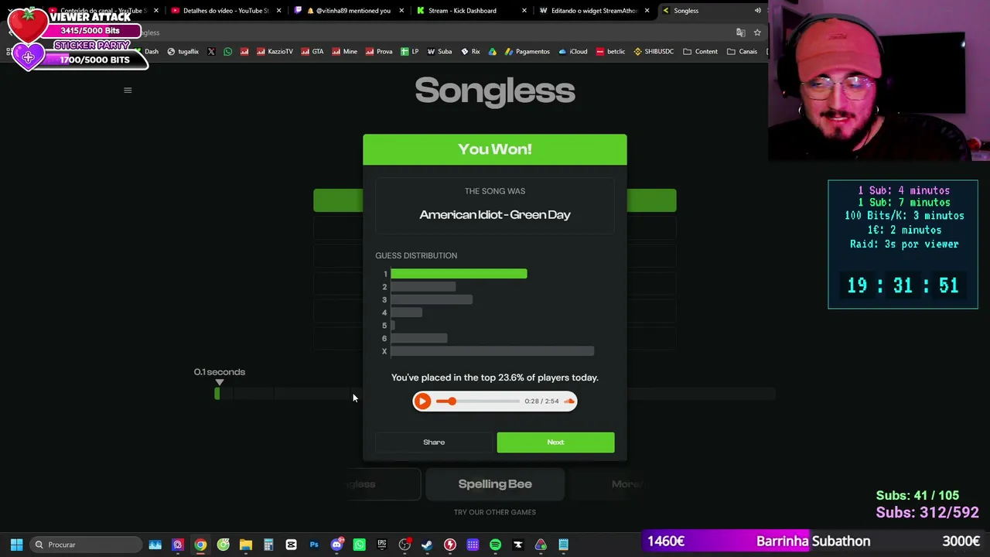Open the Pagamentos bookmark
Image resolution: width=990 pixels, height=557 pixels.
click(527, 52)
